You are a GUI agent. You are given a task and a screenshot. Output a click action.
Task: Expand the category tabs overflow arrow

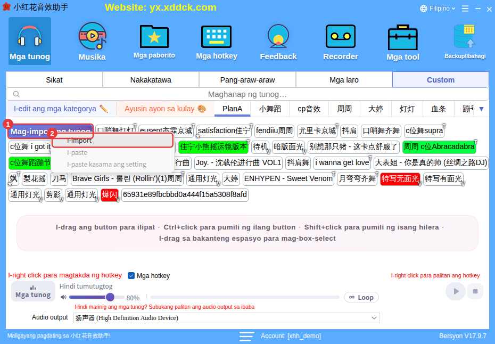tap(481, 109)
